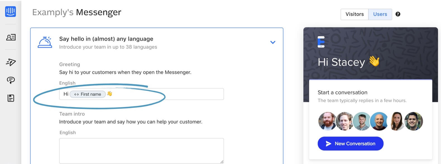Switch preview to Visitors
The height and width of the screenshot is (164, 441).
354,14
